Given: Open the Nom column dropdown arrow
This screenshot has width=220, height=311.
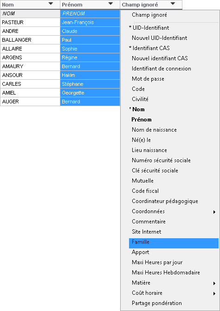Looking at the screenshot, I should (x=51, y=4).
